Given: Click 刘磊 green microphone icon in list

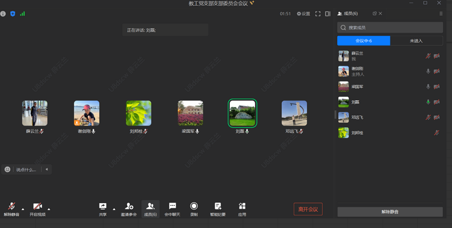Looking at the screenshot, I should click(x=428, y=102).
